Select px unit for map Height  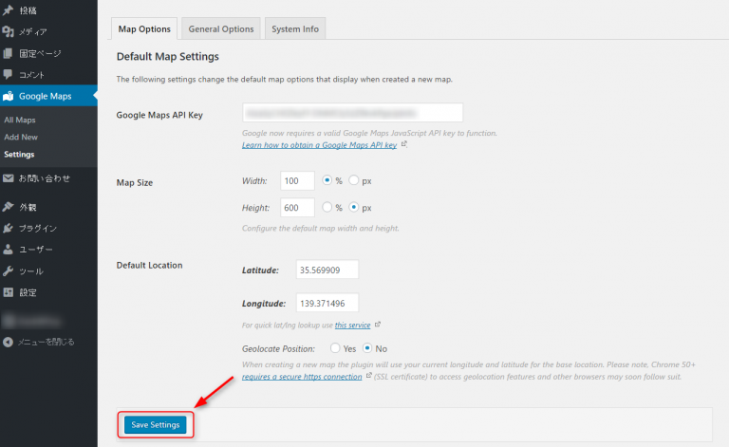click(354, 207)
